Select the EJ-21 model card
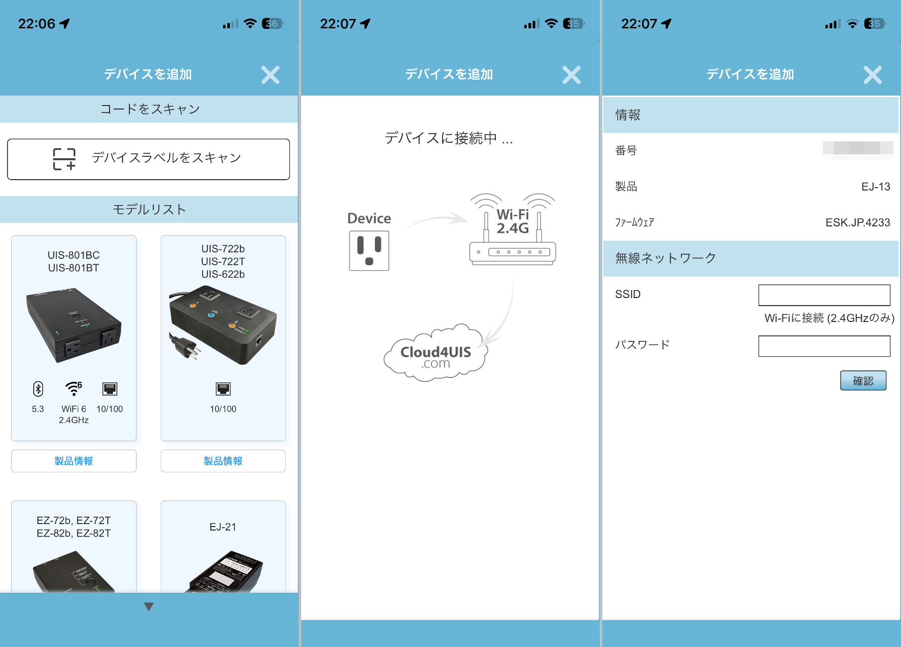The height and width of the screenshot is (647, 901). (223, 546)
